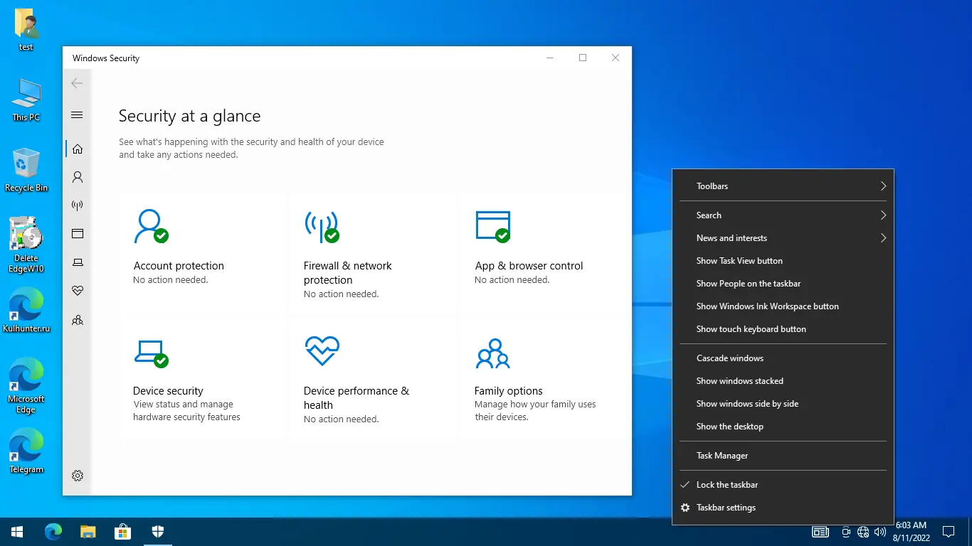Expand News and interests submenu
The image size is (972, 546).
(783, 237)
